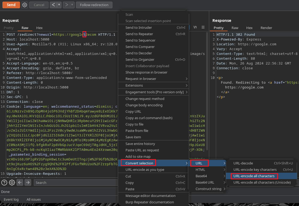Viewport: 299px width, 206px height.
Task: Toggle the \n non-printable characters display
Action: 195,27
